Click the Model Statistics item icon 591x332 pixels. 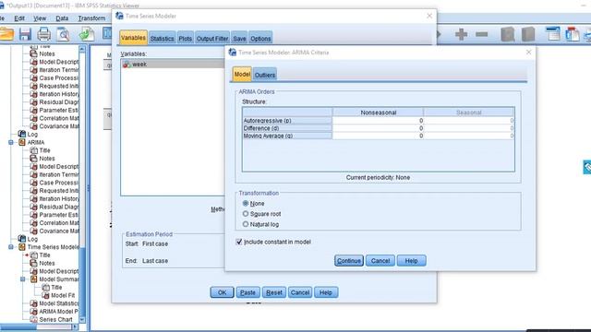(x=33, y=303)
